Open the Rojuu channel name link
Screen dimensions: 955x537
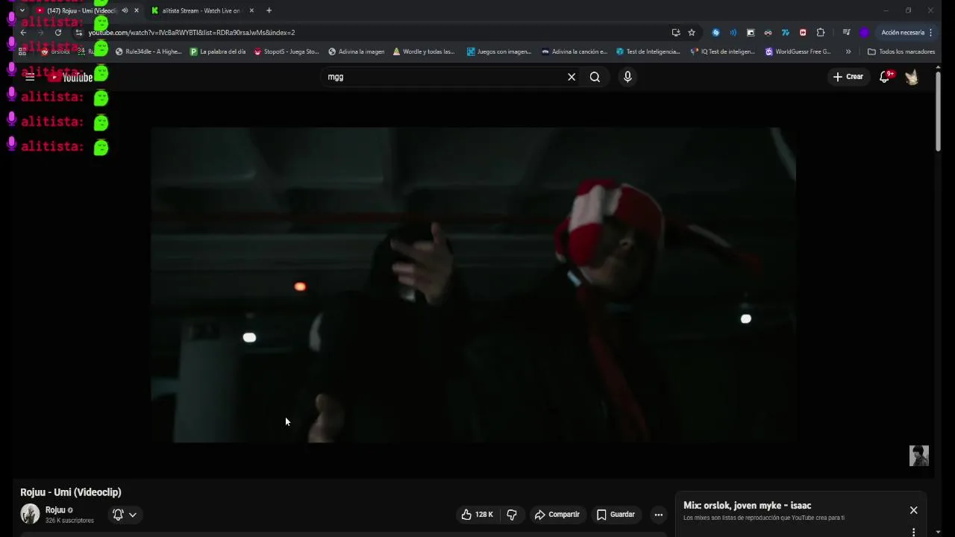55,510
